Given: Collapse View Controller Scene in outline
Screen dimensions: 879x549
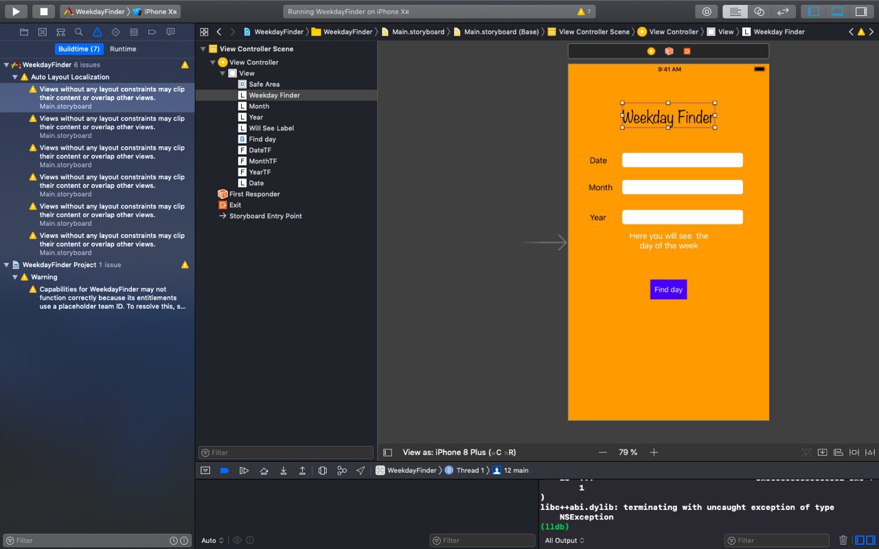Looking at the screenshot, I should tap(203, 49).
